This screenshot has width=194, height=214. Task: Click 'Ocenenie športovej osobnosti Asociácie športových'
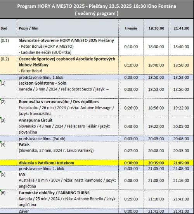click(x=67, y=59)
